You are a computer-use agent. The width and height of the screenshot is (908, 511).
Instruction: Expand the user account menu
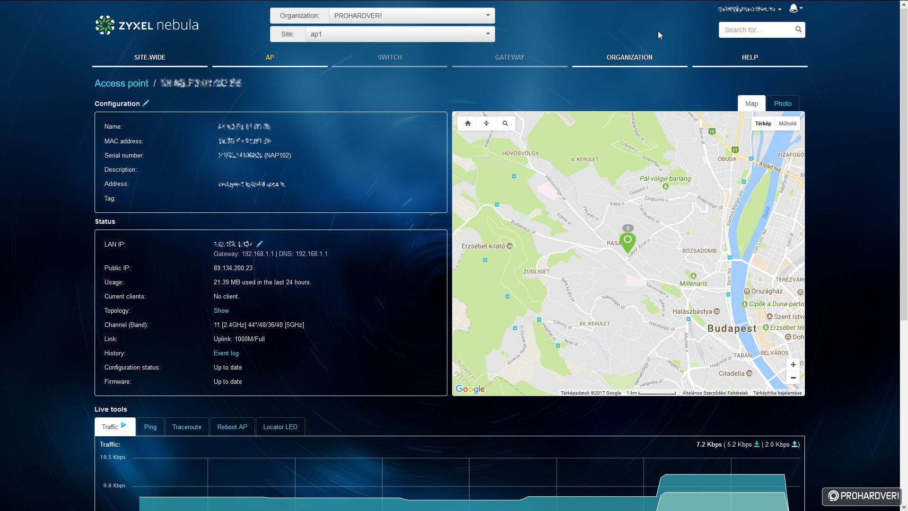click(749, 9)
